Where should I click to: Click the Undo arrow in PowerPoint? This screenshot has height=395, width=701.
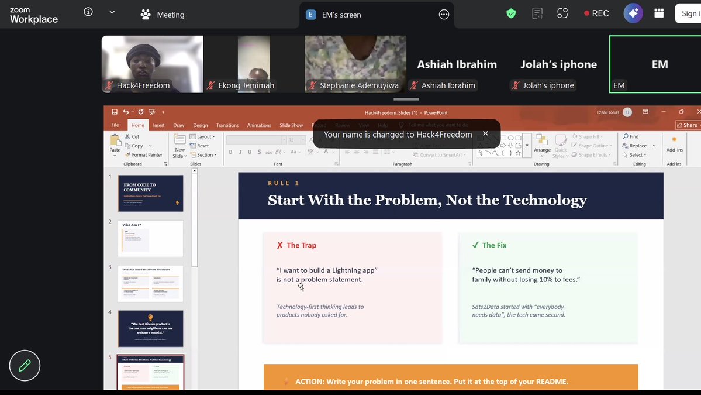pyautogui.click(x=126, y=112)
